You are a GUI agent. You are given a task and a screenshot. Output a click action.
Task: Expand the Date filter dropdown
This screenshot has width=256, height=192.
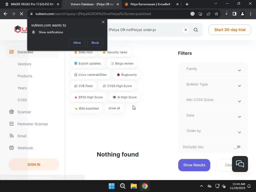[x=213, y=116]
